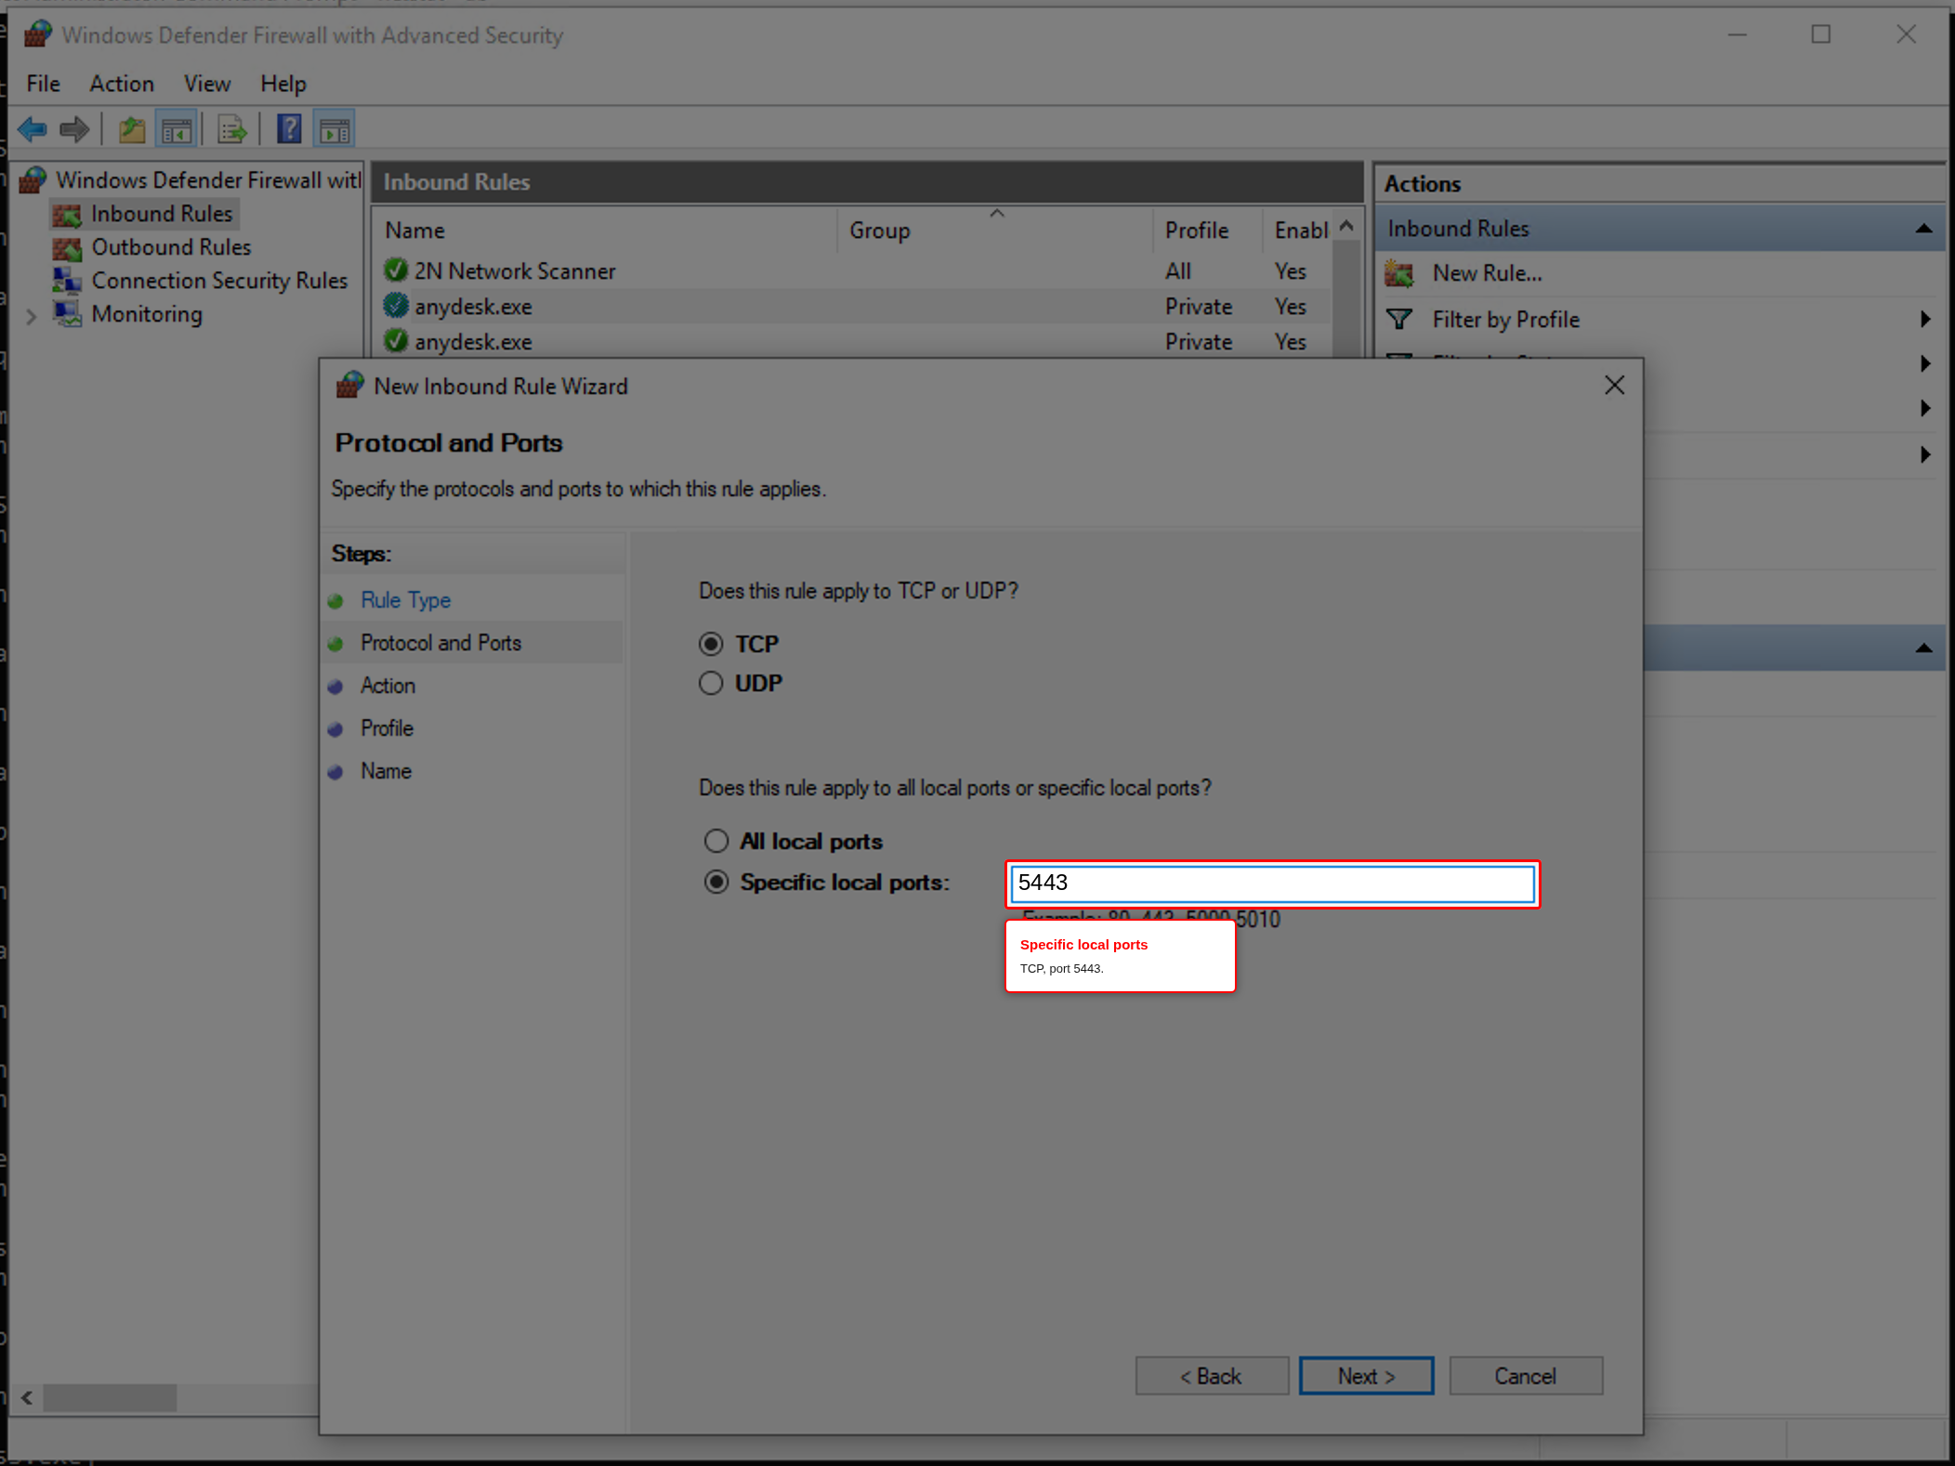Click the Next button in wizard
The image size is (1955, 1466).
tap(1366, 1376)
